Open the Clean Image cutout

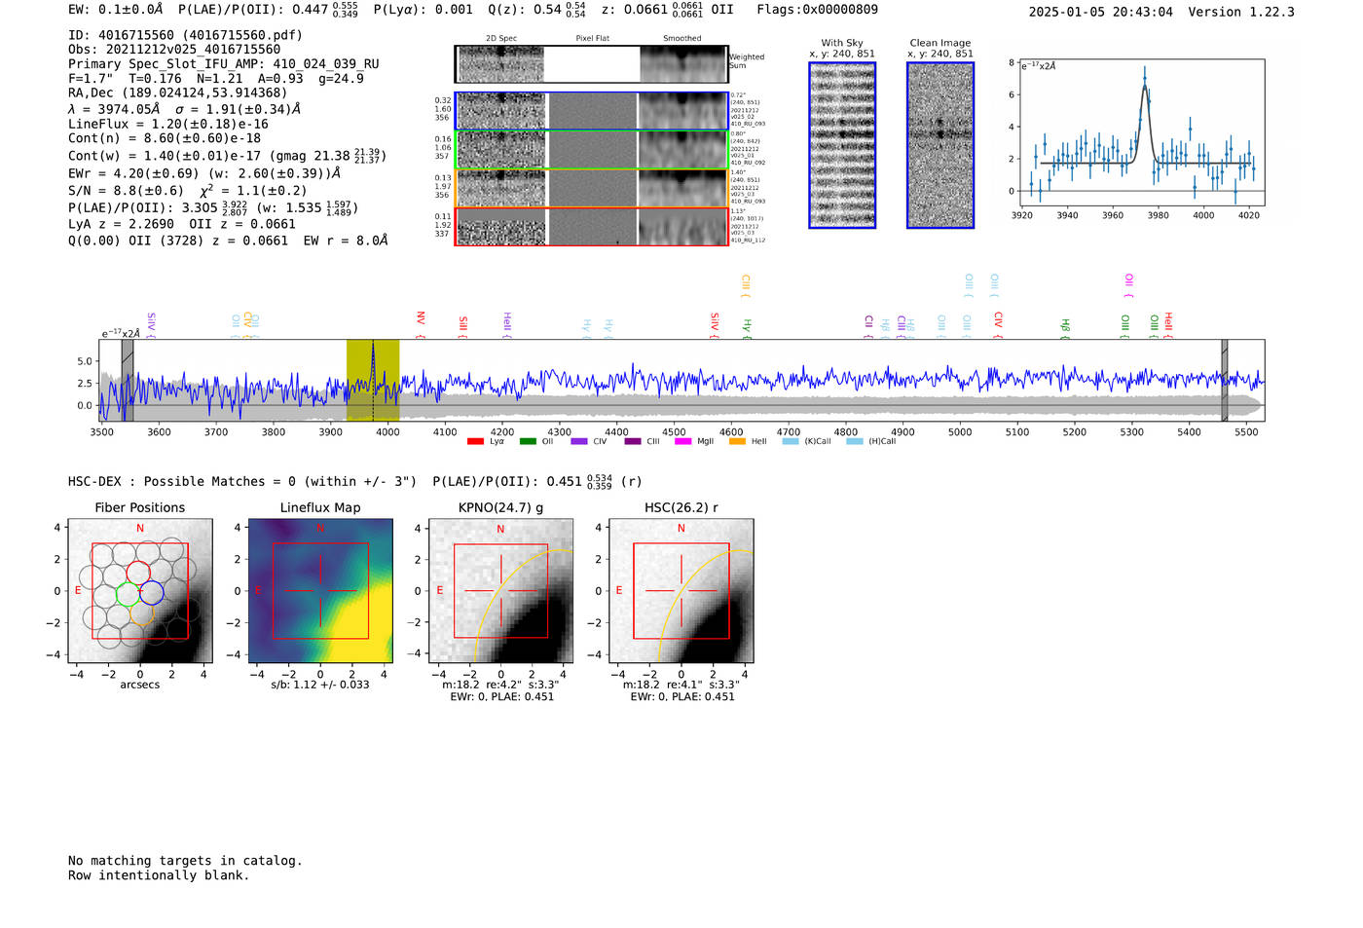click(x=940, y=145)
